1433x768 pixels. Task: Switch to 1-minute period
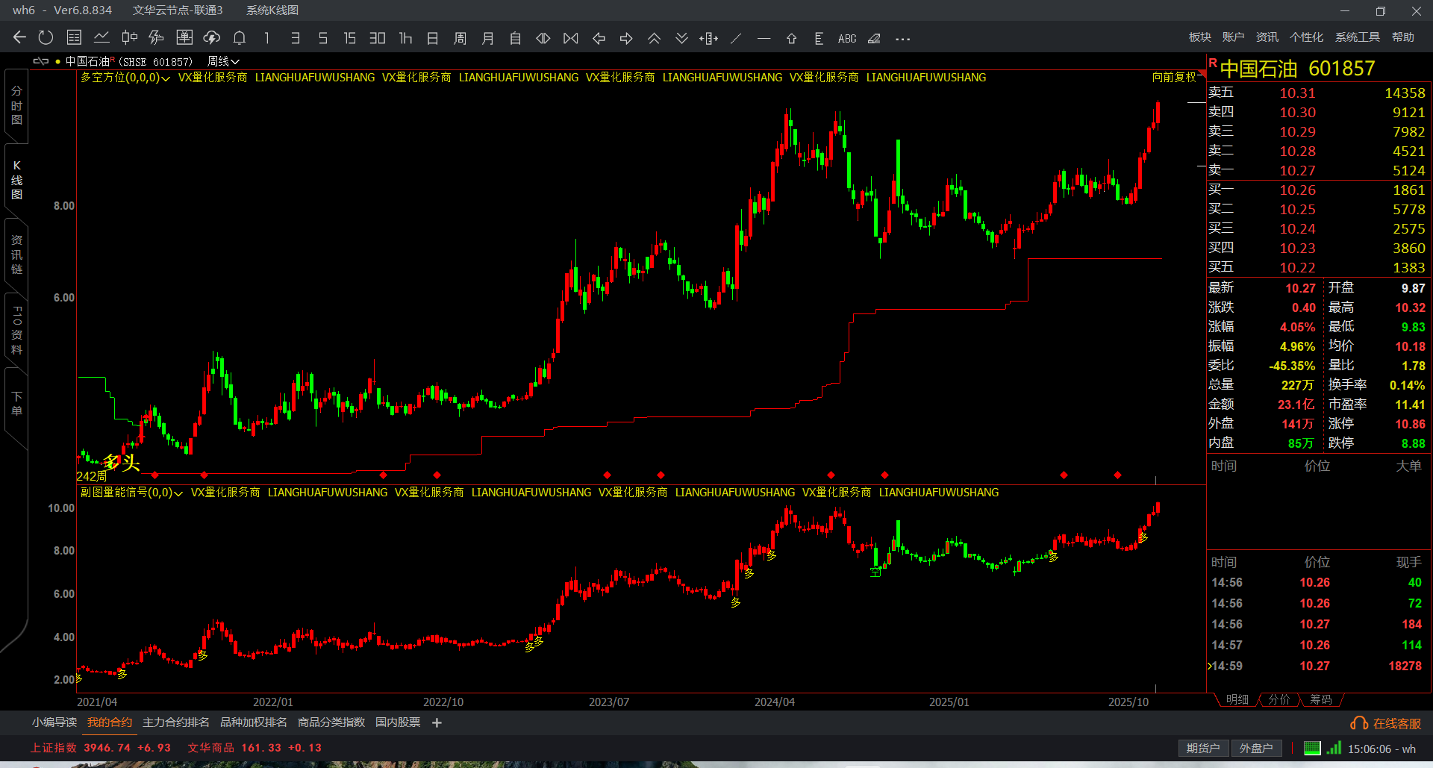(x=267, y=37)
